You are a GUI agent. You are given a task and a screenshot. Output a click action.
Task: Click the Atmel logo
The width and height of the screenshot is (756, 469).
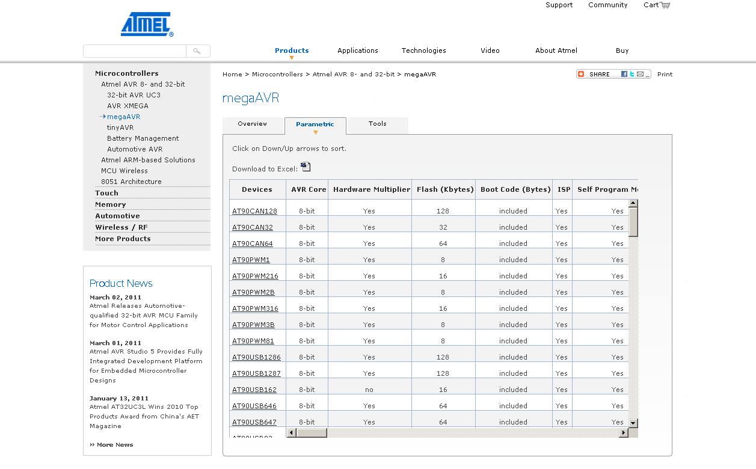click(x=147, y=25)
